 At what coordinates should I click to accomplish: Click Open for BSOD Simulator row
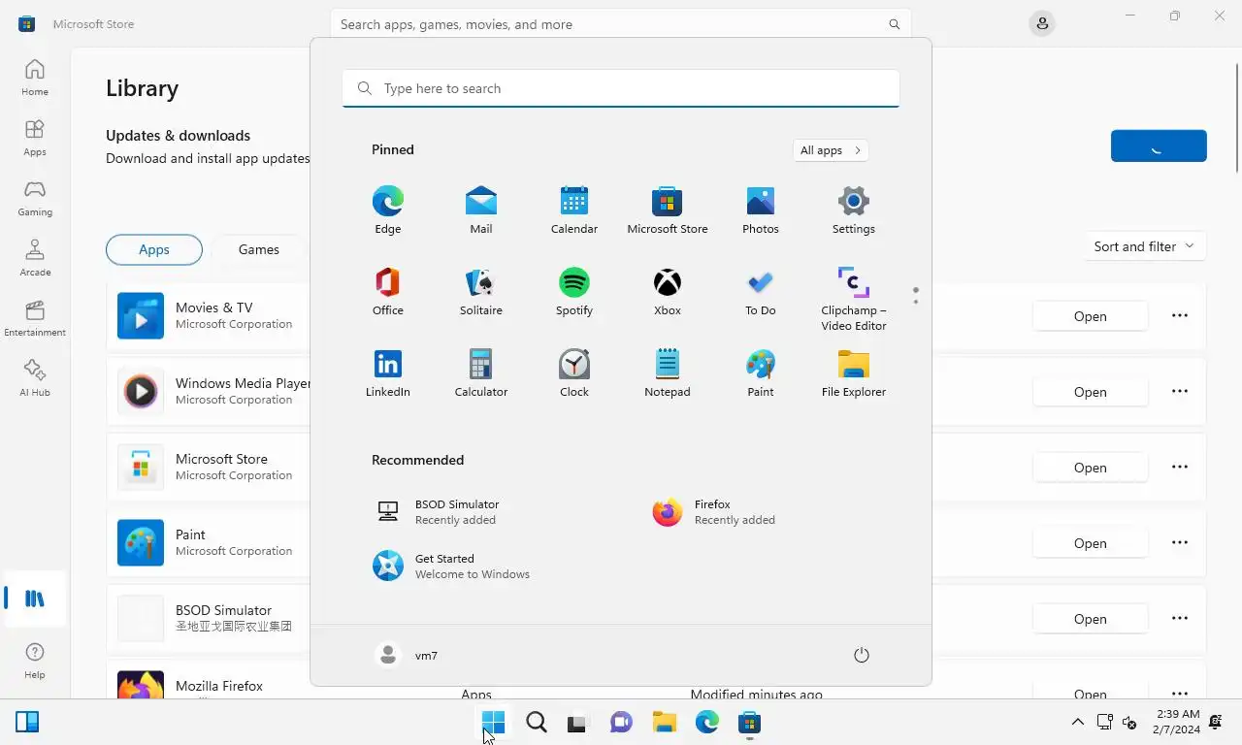1090,619
